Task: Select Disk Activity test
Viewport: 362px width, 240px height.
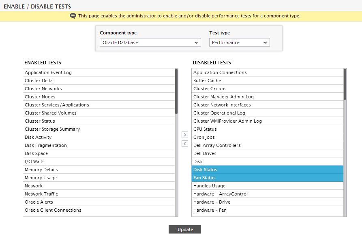Action: [99, 137]
